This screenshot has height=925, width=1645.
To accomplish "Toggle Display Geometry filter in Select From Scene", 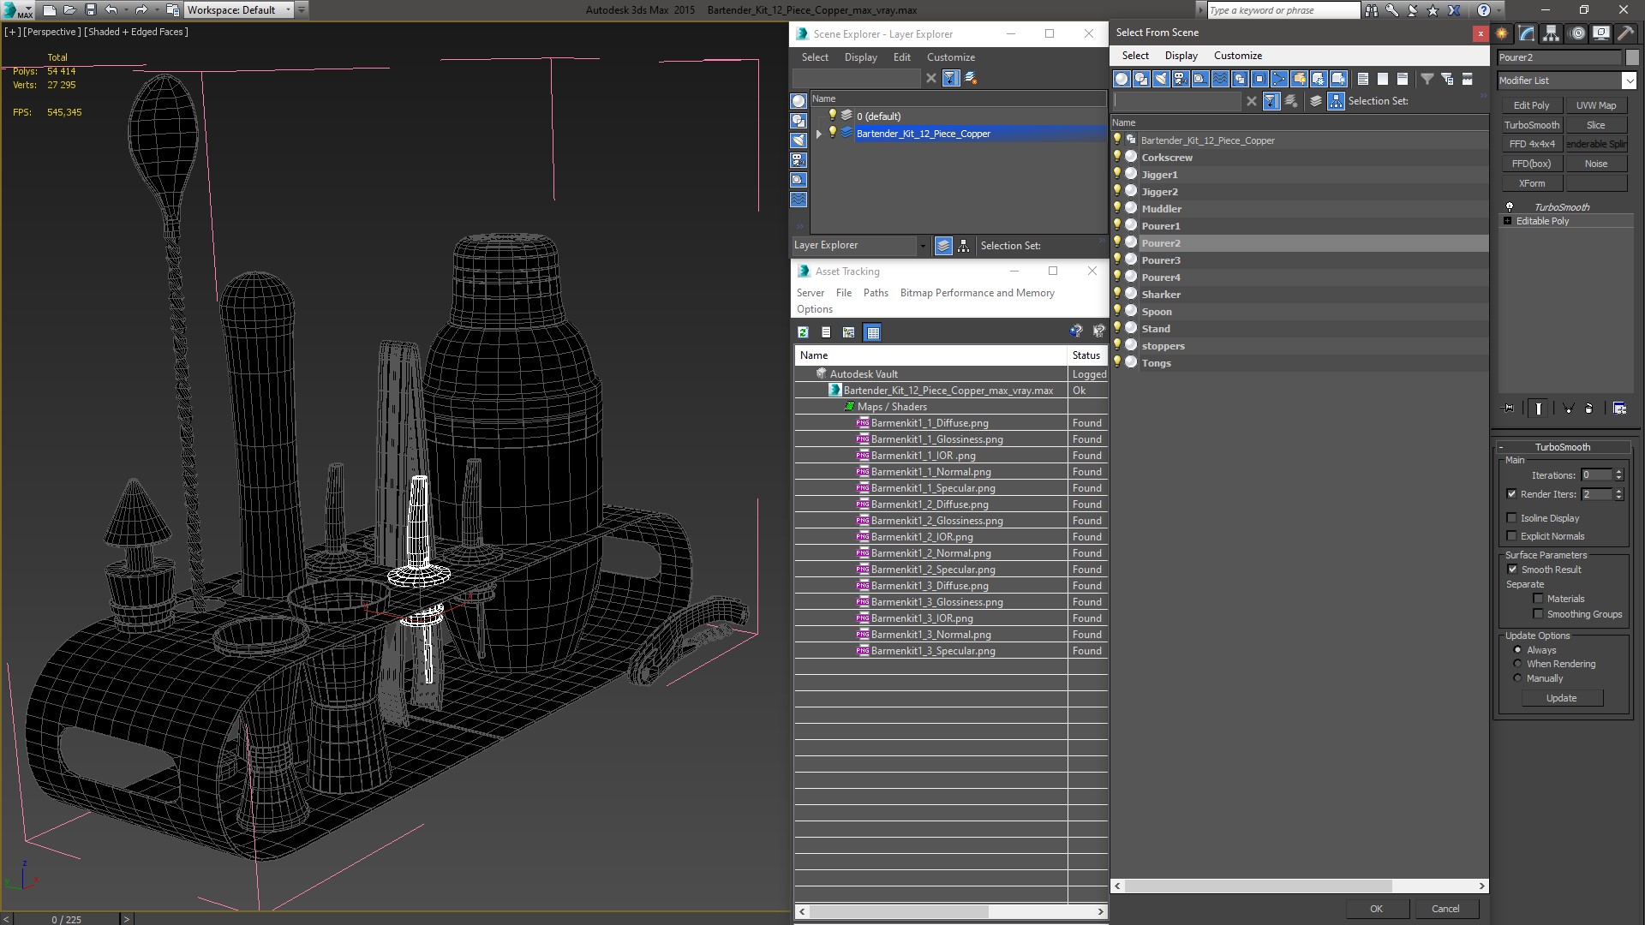I will point(1122,79).
